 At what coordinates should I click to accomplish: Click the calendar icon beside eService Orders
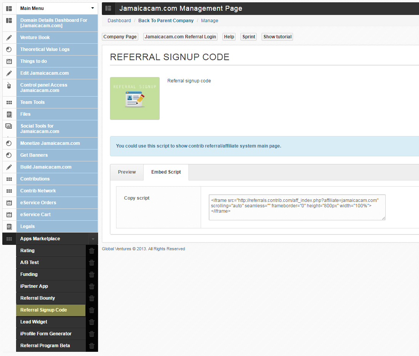click(9, 203)
